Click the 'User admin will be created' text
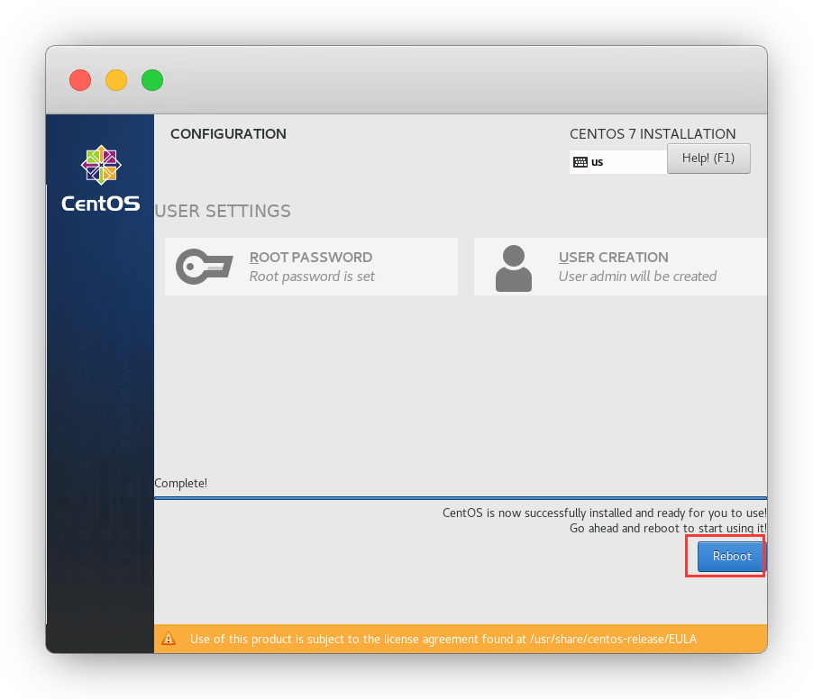Viewport: 813px width, 699px height. pyautogui.click(x=637, y=277)
